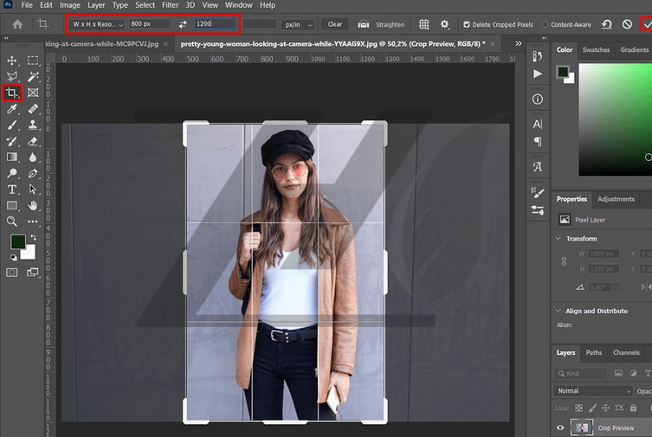Collapse the Transform section

pos(558,239)
